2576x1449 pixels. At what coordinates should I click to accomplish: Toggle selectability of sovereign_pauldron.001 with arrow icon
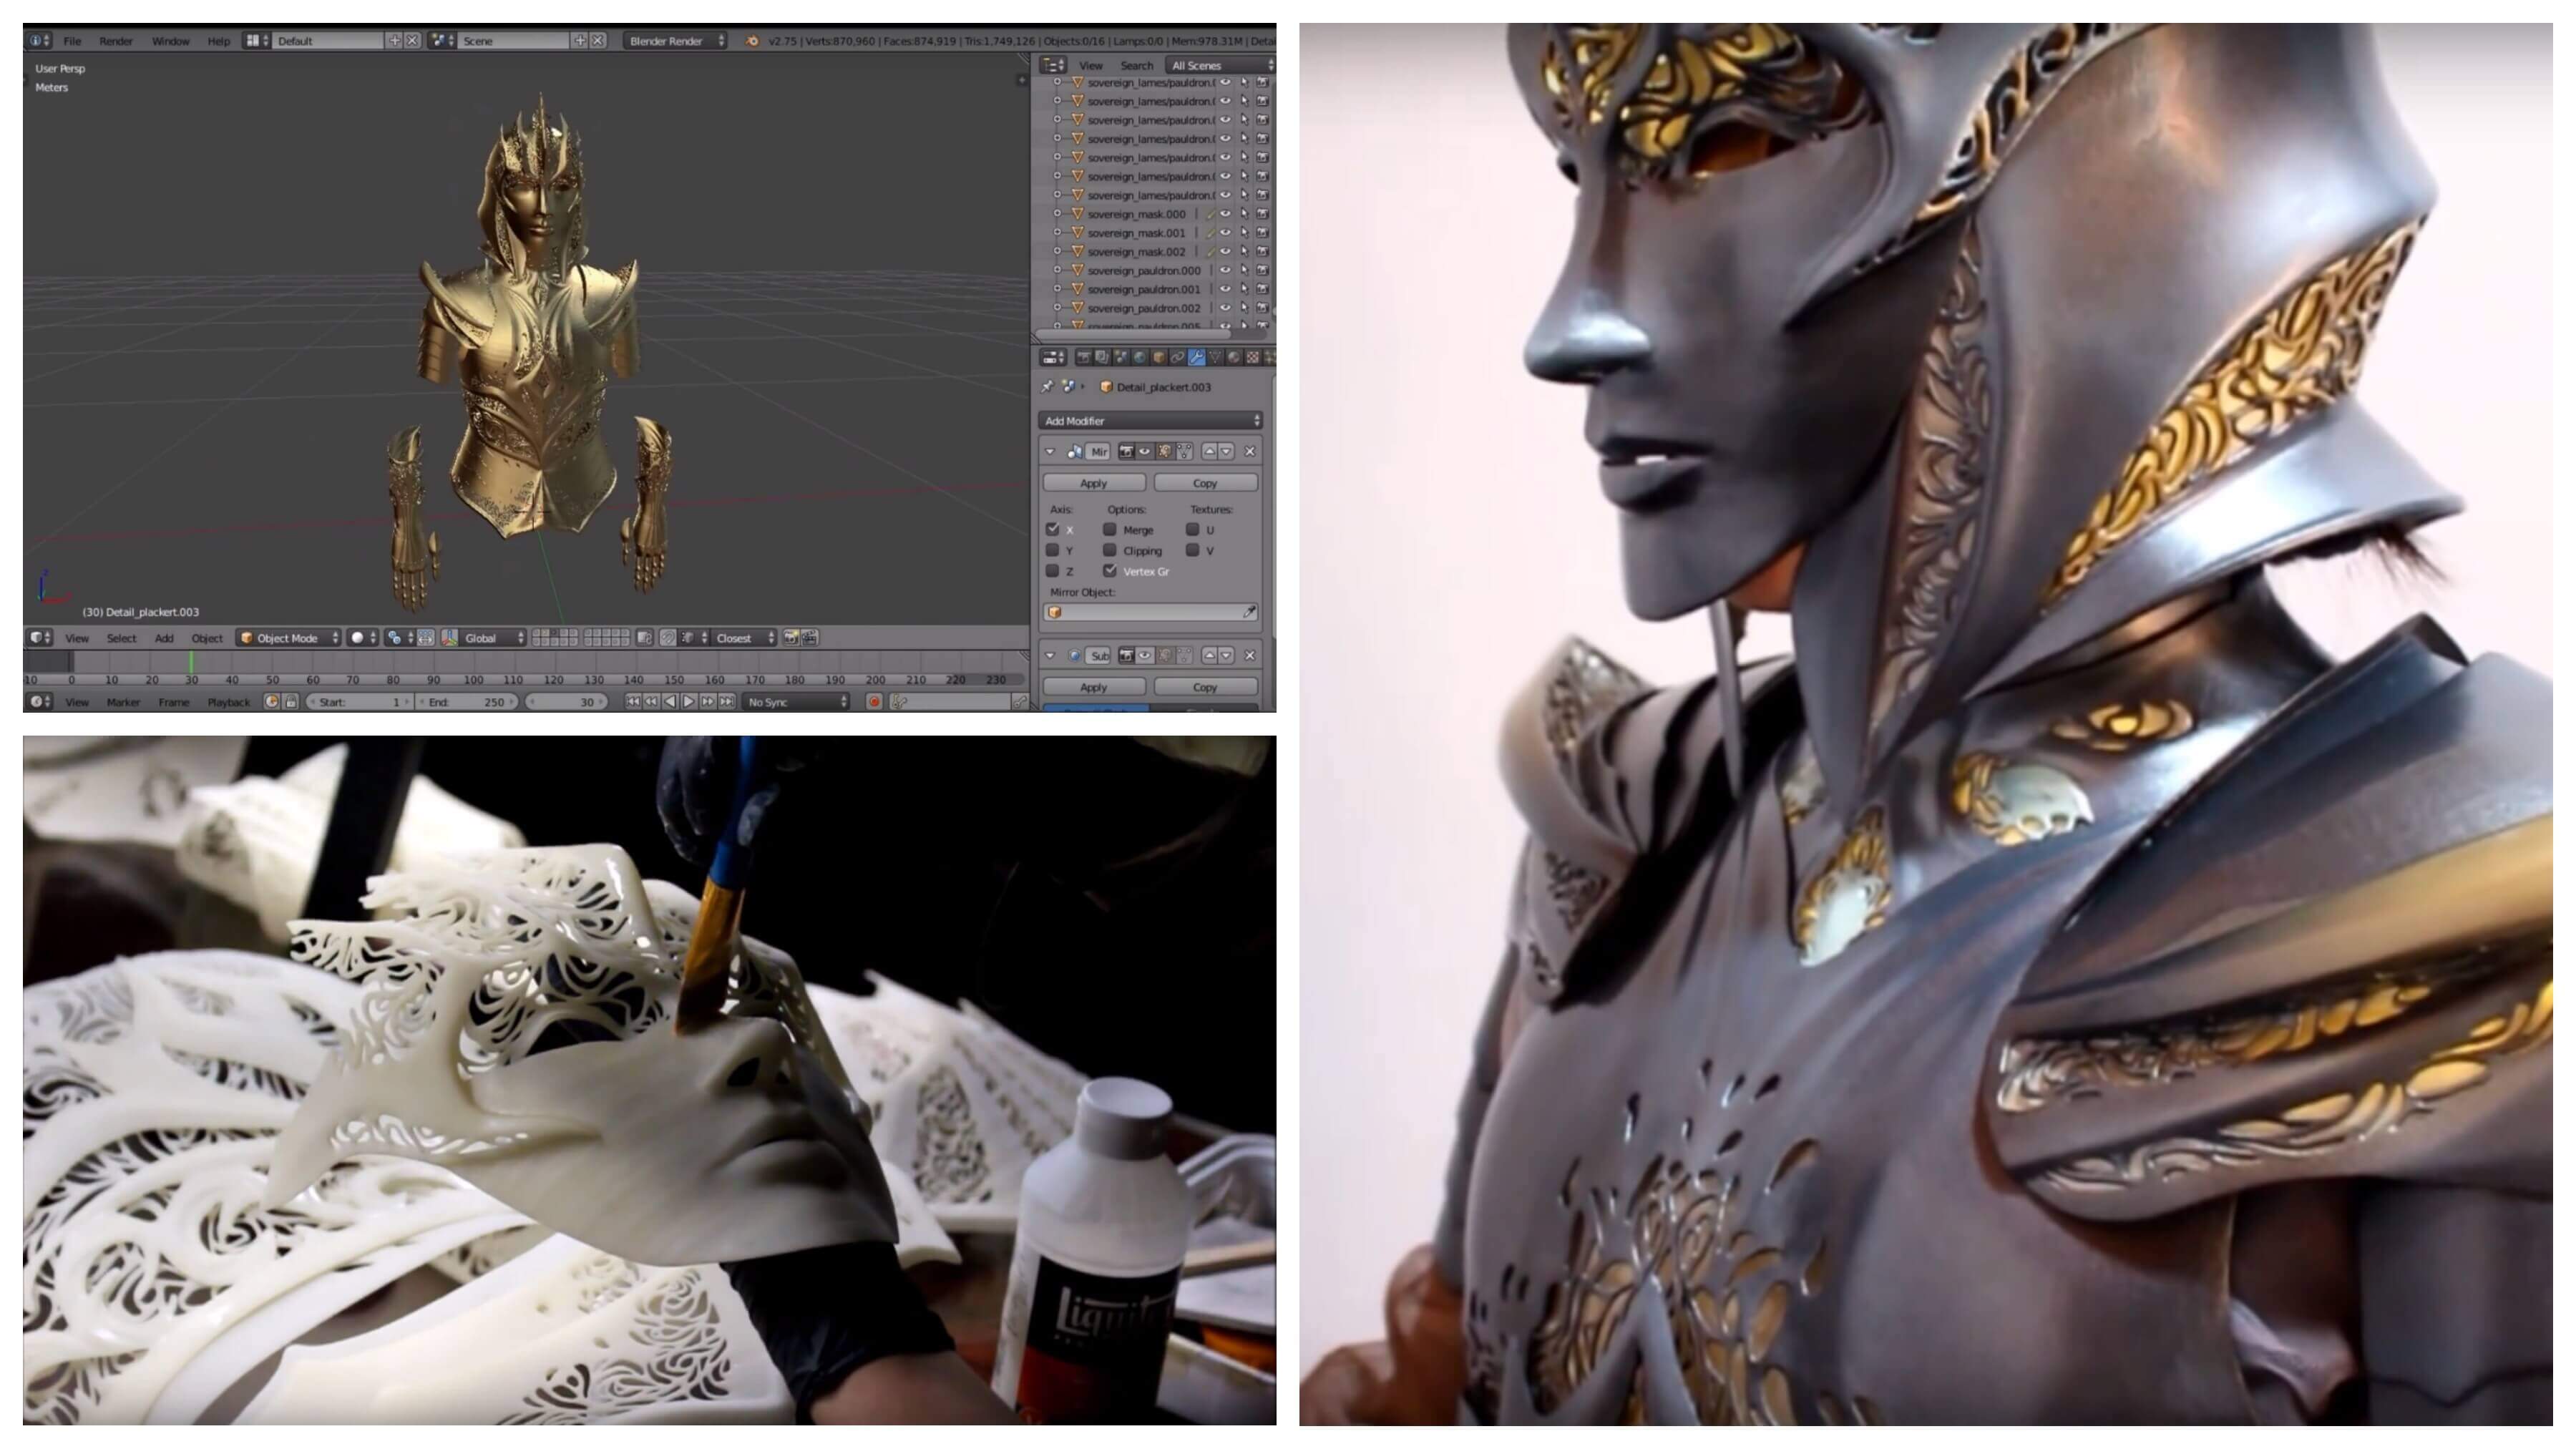(1244, 289)
